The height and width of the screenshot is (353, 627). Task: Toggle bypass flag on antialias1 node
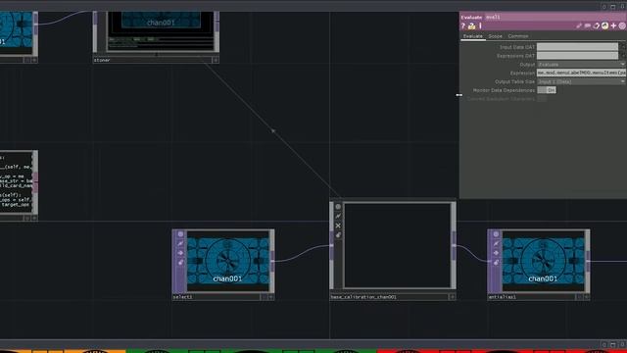click(x=496, y=243)
